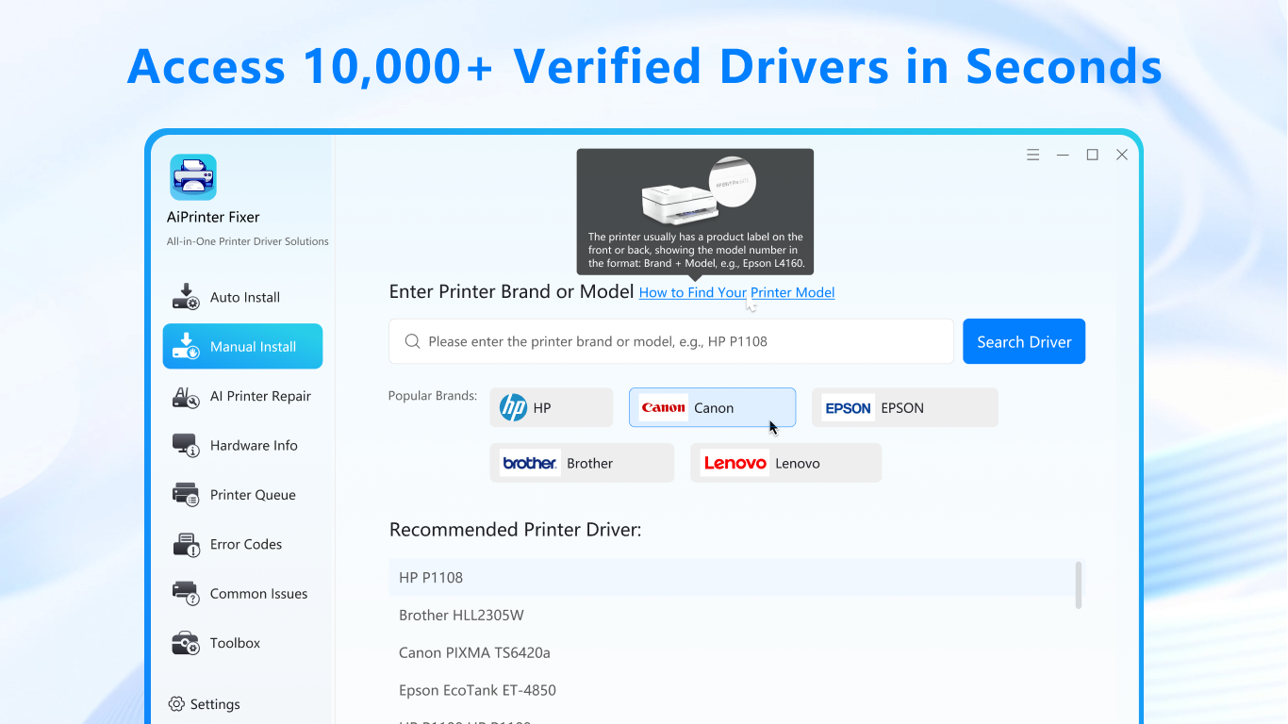This screenshot has width=1288, height=724.
Task: Click the recommended drivers list scrollbar
Action: coord(1078,585)
